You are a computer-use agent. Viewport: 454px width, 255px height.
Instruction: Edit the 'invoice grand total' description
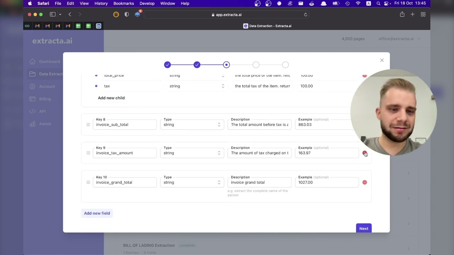259,182
